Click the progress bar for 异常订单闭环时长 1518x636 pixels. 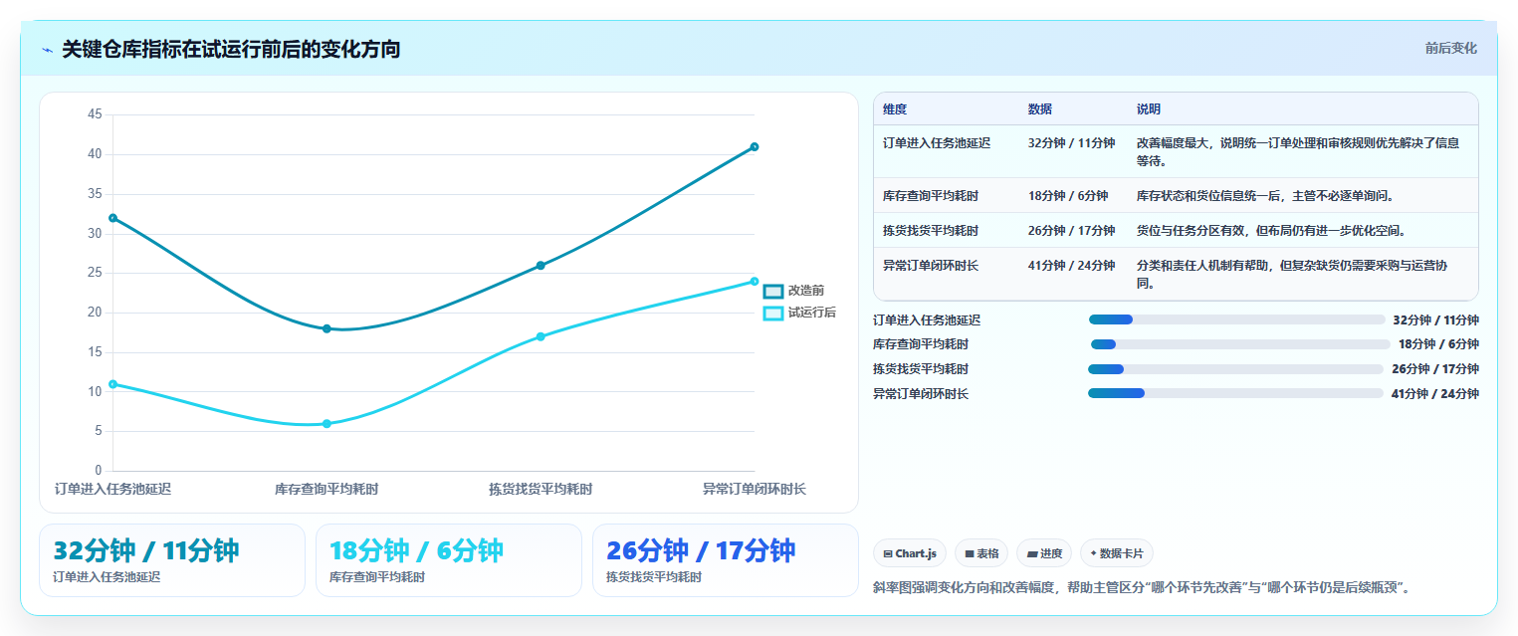[1235, 393]
